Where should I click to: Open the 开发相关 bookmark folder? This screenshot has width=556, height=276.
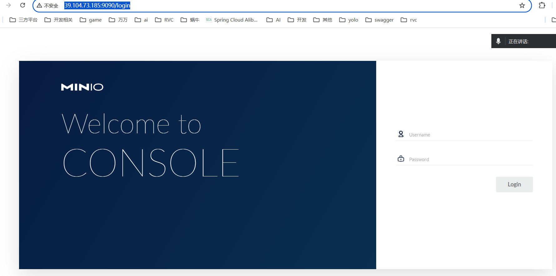(x=58, y=20)
